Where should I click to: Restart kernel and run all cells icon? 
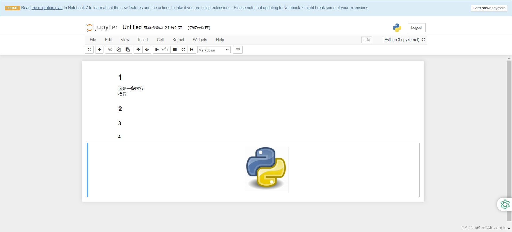192,50
